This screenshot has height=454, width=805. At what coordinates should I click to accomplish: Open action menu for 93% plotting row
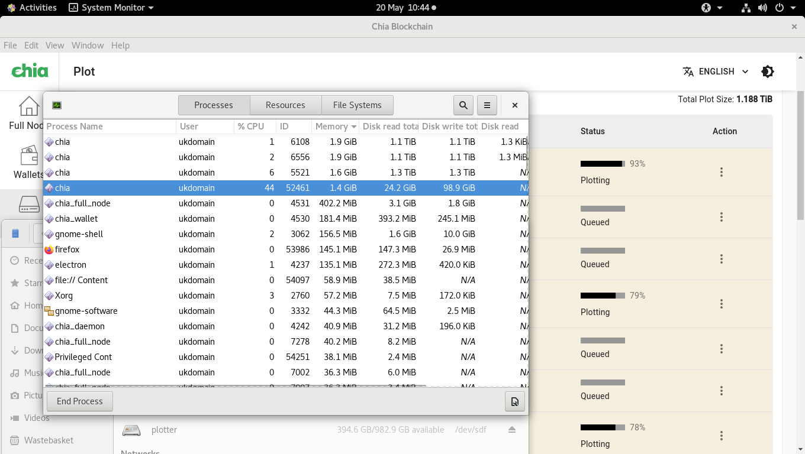[x=722, y=172]
